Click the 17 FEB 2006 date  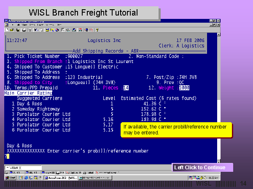[190, 40]
